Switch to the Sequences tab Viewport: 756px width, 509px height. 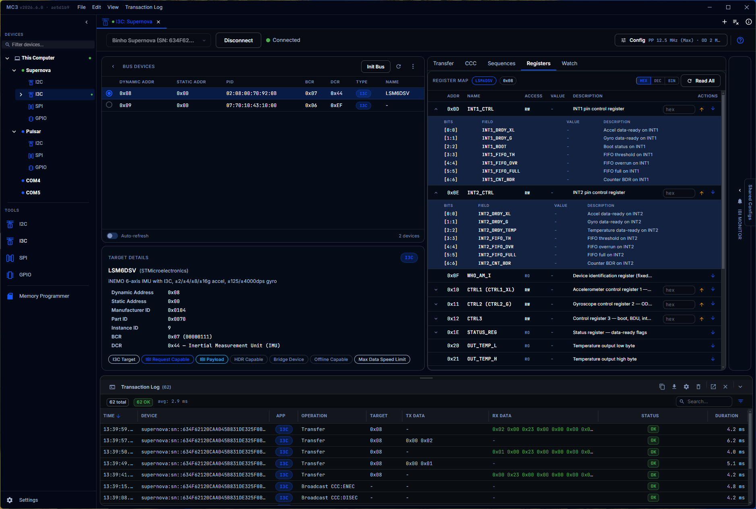tap(501, 64)
